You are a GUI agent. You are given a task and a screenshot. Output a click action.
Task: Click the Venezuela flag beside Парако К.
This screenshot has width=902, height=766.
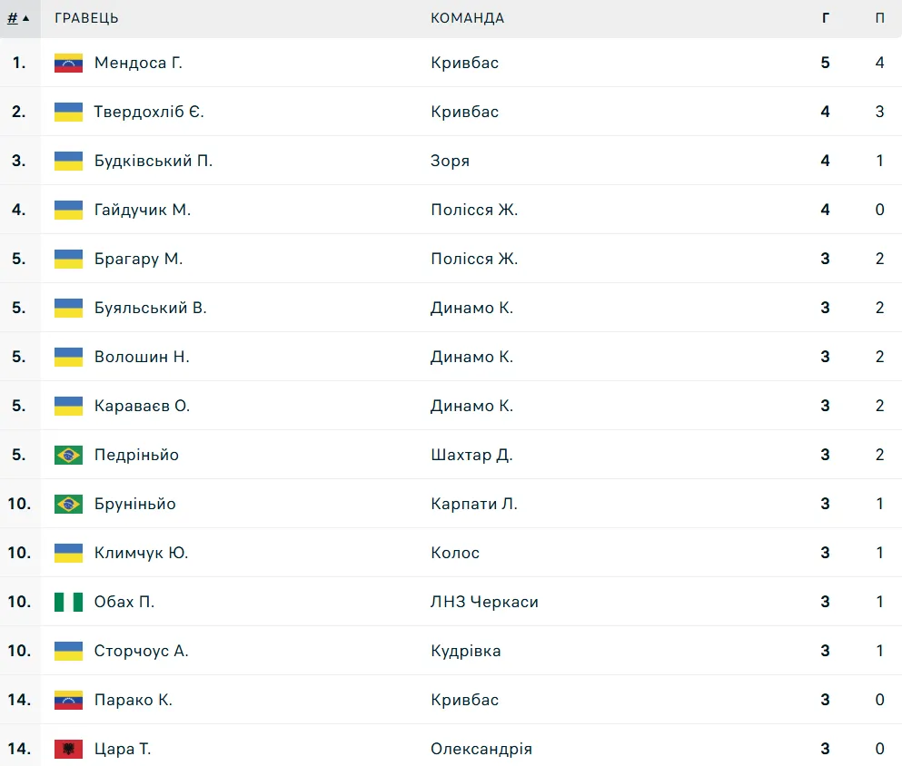pos(68,700)
